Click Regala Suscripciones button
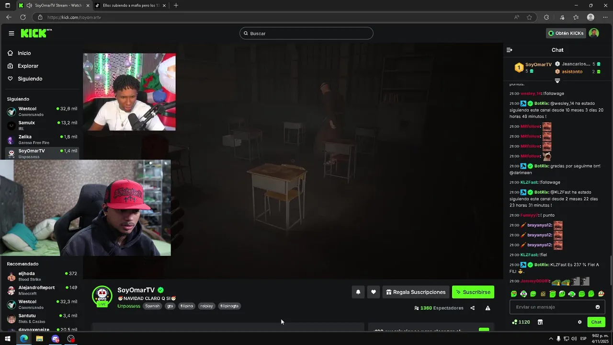The image size is (613, 345). coord(416,292)
